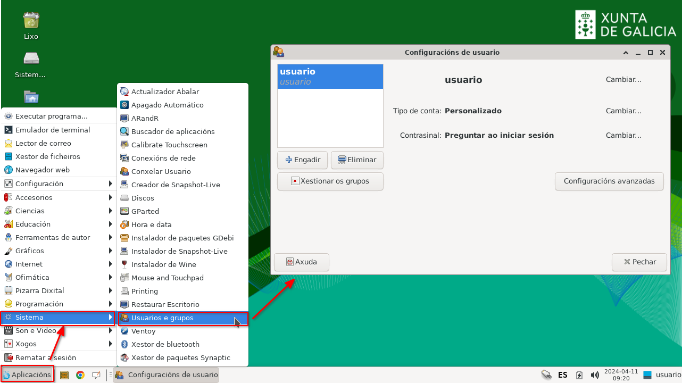The width and height of the screenshot is (682, 383).
Task: Open the network icon in system tray
Action: 546,375
